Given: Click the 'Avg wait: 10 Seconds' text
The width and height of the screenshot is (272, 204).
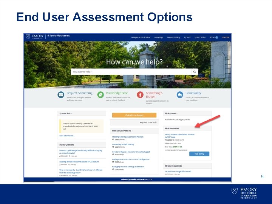Looking at the screenshot, I should pos(148,122).
